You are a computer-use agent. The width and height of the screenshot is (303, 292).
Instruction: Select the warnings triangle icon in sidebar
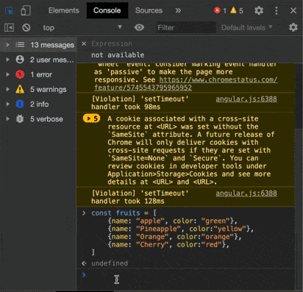pos(20,89)
